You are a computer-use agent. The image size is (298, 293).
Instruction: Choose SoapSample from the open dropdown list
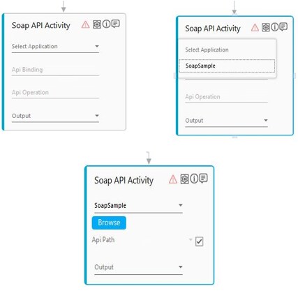227,66
